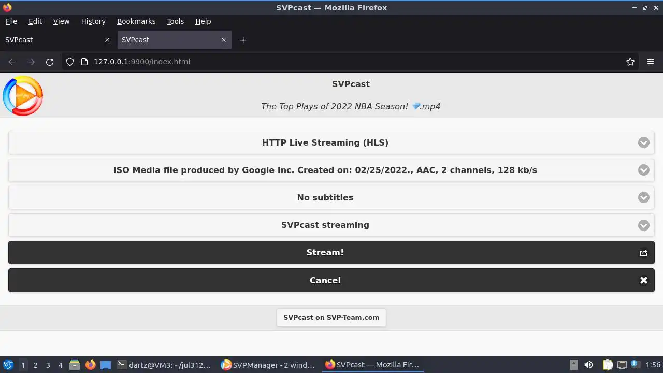The width and height of the screenshot is (663, 373).
Task: Click the network status tray icon
Action: pyautogui.click(x=622, y=365)
